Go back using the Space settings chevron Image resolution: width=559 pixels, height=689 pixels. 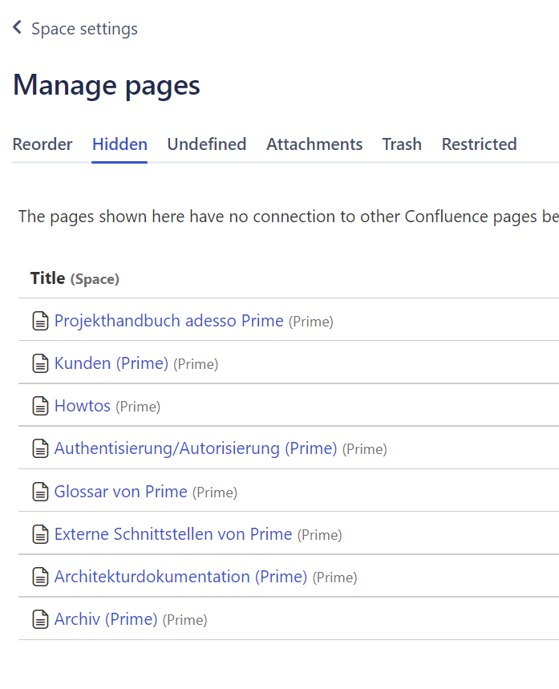point(18,28)
